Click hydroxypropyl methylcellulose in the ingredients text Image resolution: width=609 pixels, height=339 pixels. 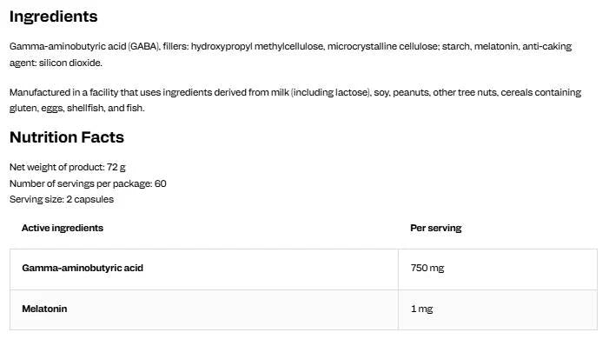(257, 46)
